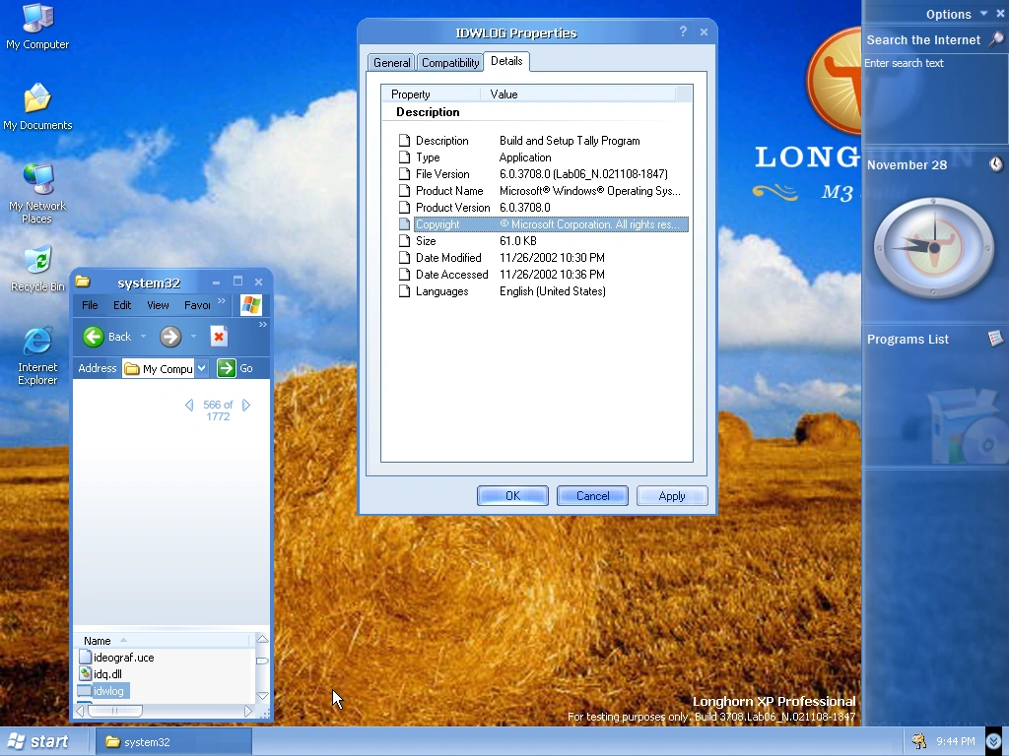Click Cancel in IDWLOG Properties
The height and width of the screenshot is (756, 1009).
(592, 496)
